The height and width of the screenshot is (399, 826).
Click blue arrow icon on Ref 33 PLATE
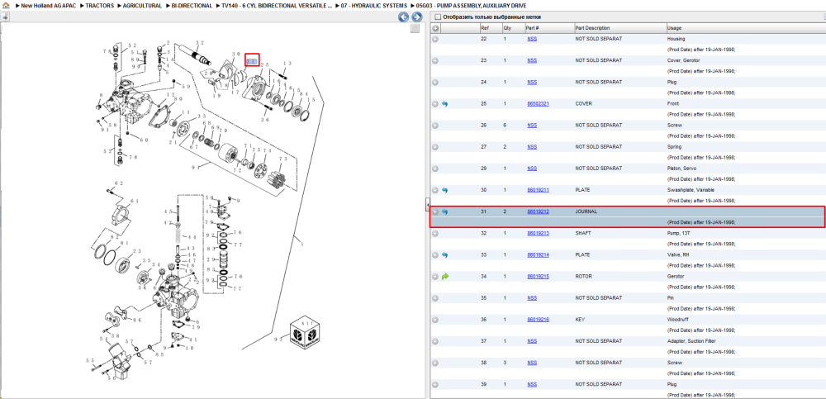pyautogui.click(x=444, y=255)
